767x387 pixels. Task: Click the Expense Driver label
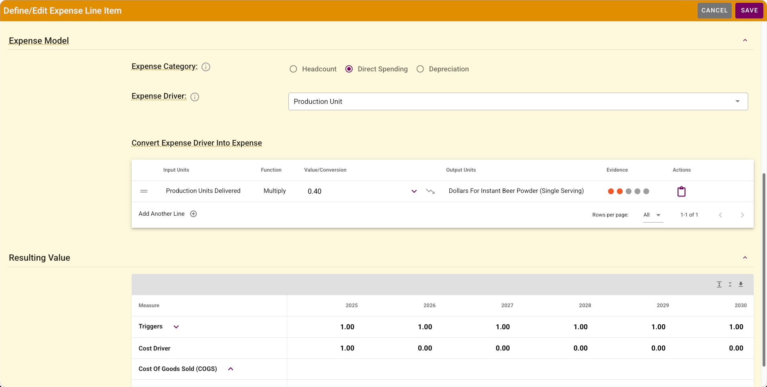coord(159,96)
